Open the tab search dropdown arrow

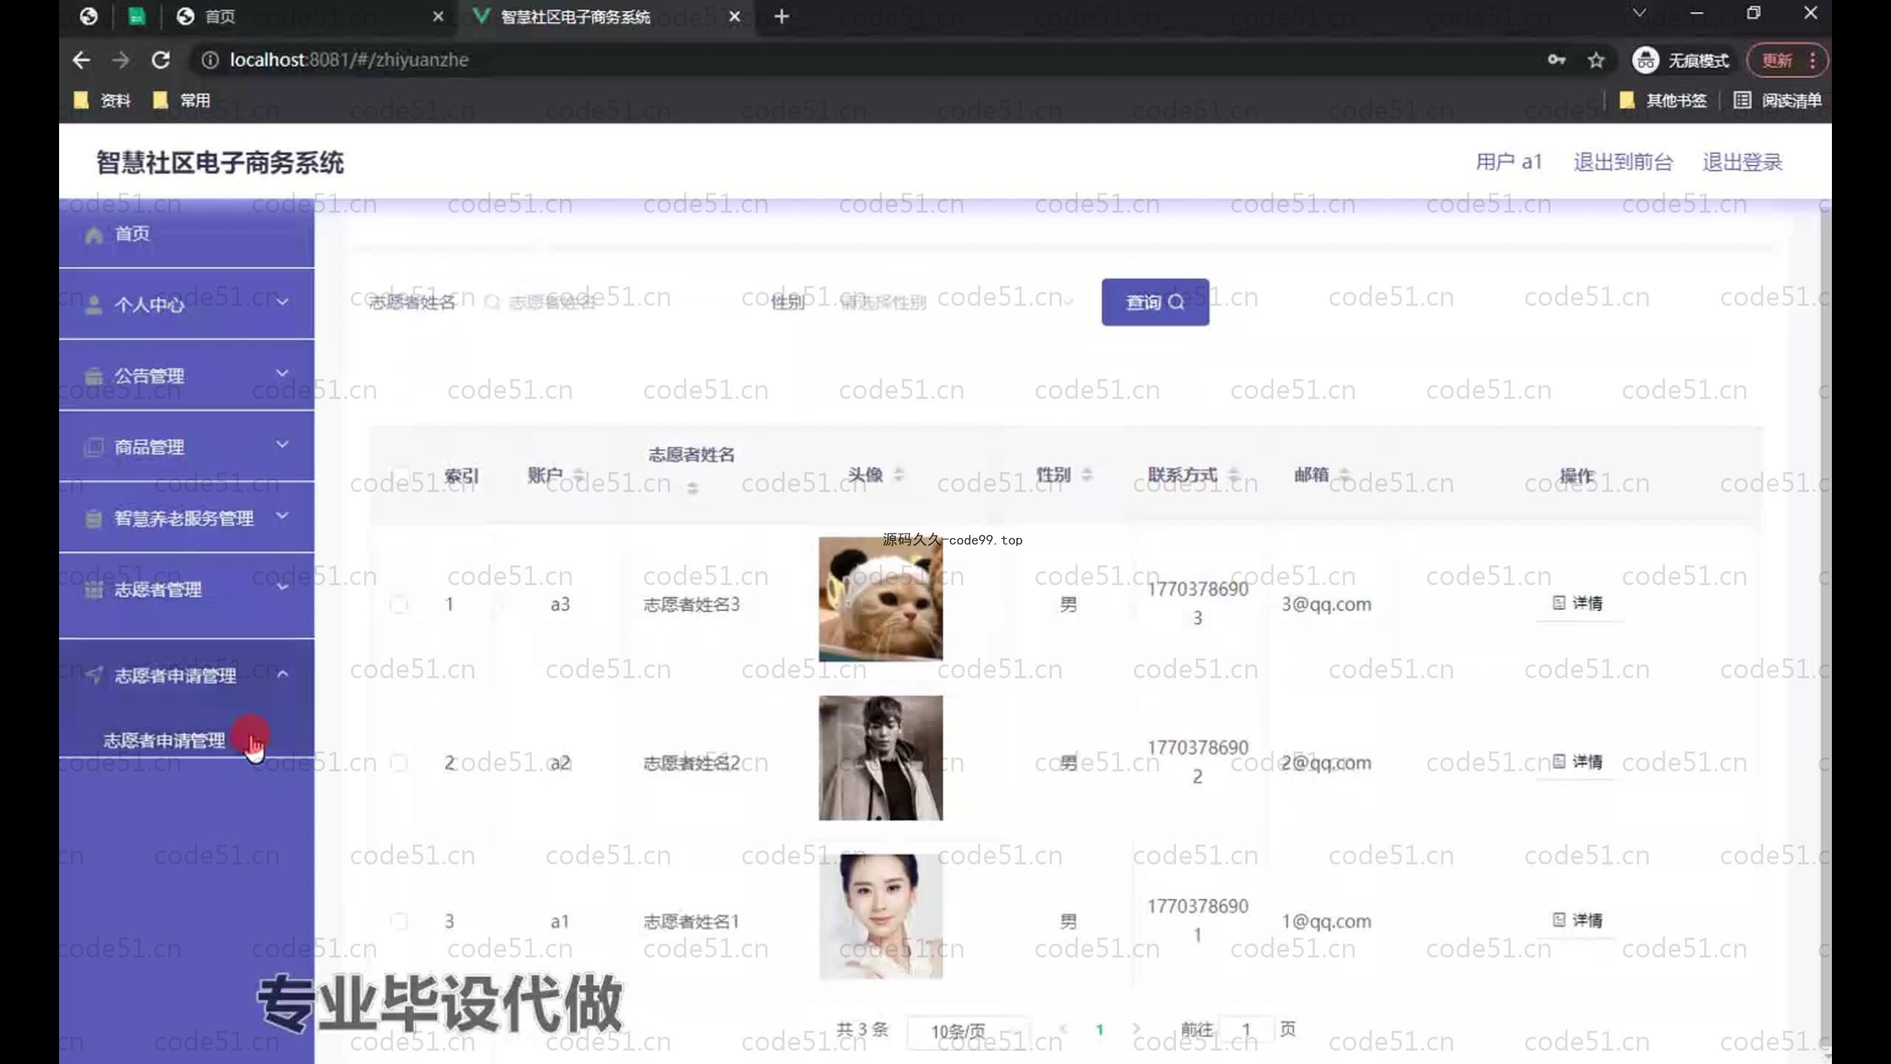point(1639,13)
